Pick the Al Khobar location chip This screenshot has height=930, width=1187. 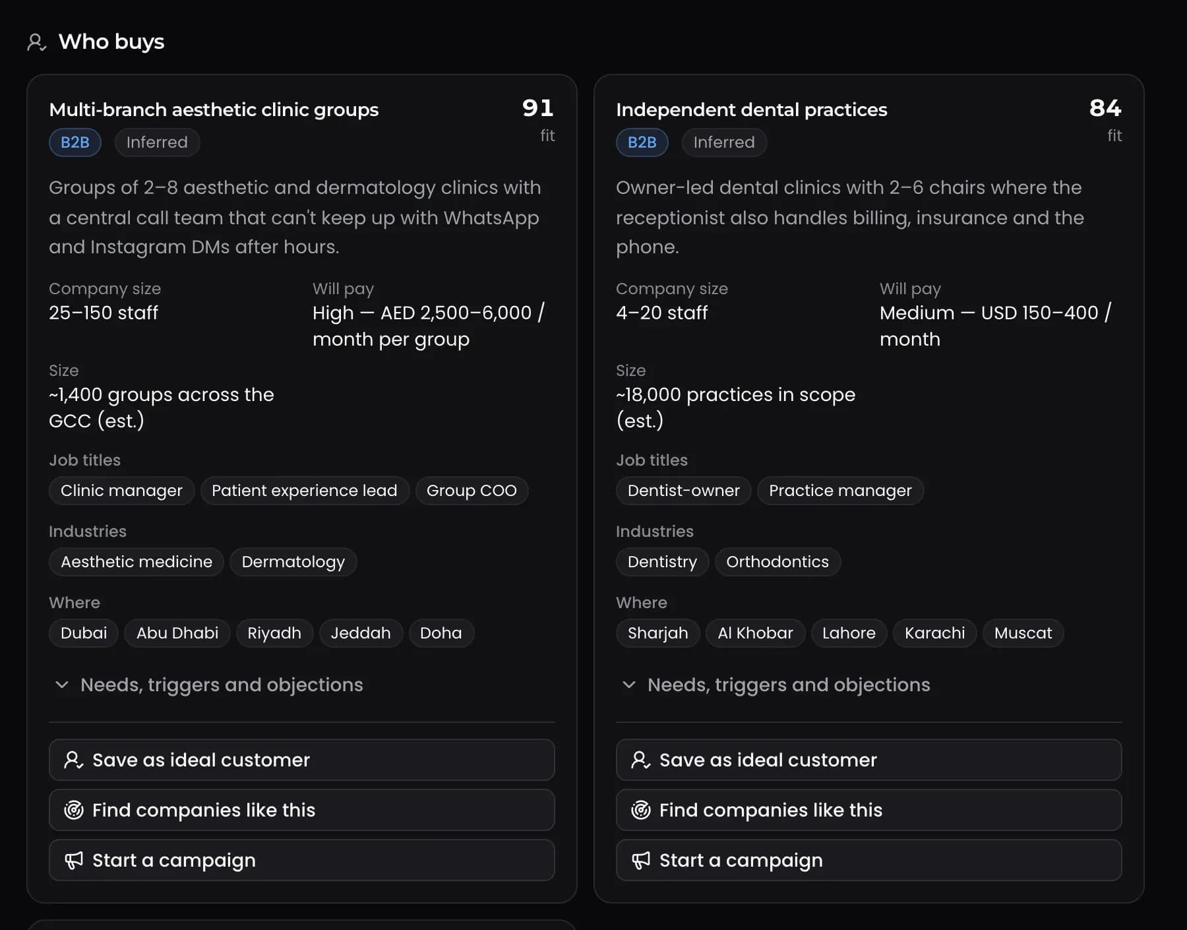point(755,633)
